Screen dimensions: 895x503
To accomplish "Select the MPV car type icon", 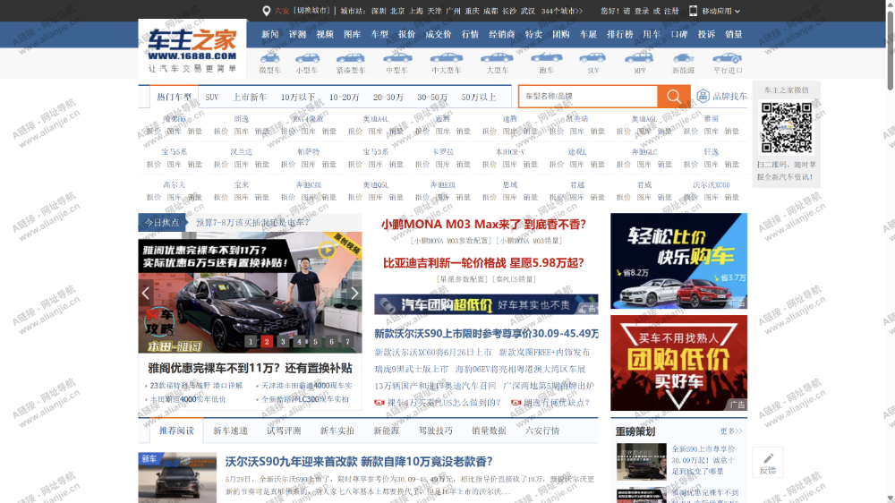I will 639,57.
